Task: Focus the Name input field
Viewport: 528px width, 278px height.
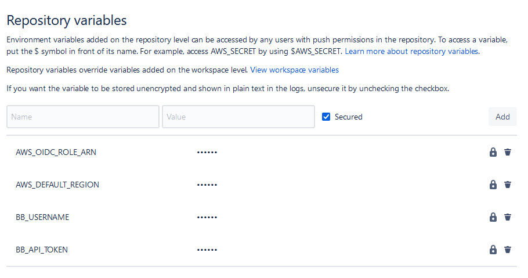Action: coord(83,117)
